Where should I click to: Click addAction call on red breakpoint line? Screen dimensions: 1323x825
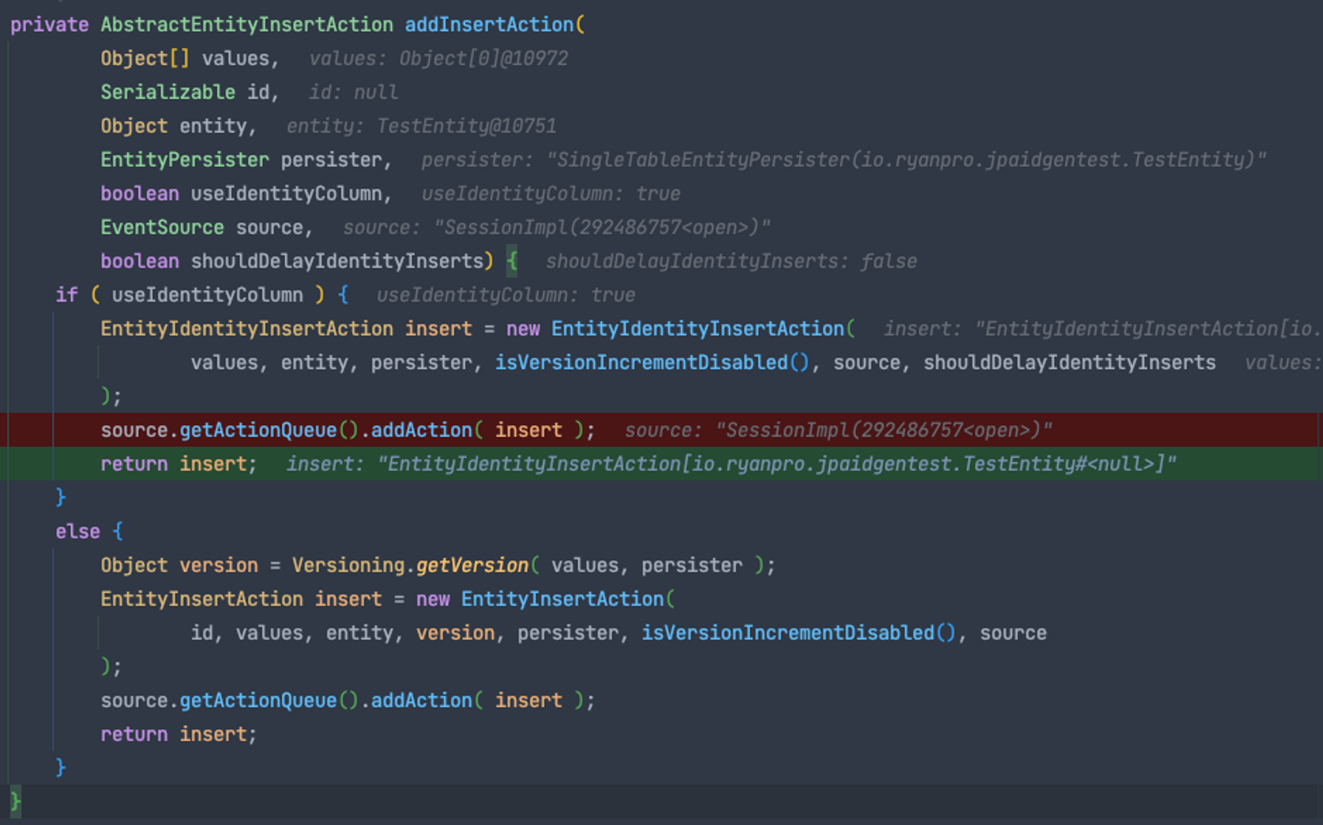[x=421, y=430]
